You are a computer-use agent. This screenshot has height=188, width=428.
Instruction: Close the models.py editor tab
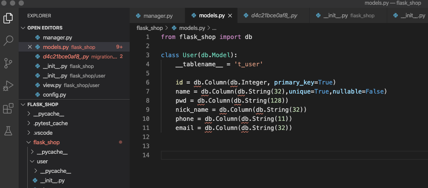tap(230, 16)
